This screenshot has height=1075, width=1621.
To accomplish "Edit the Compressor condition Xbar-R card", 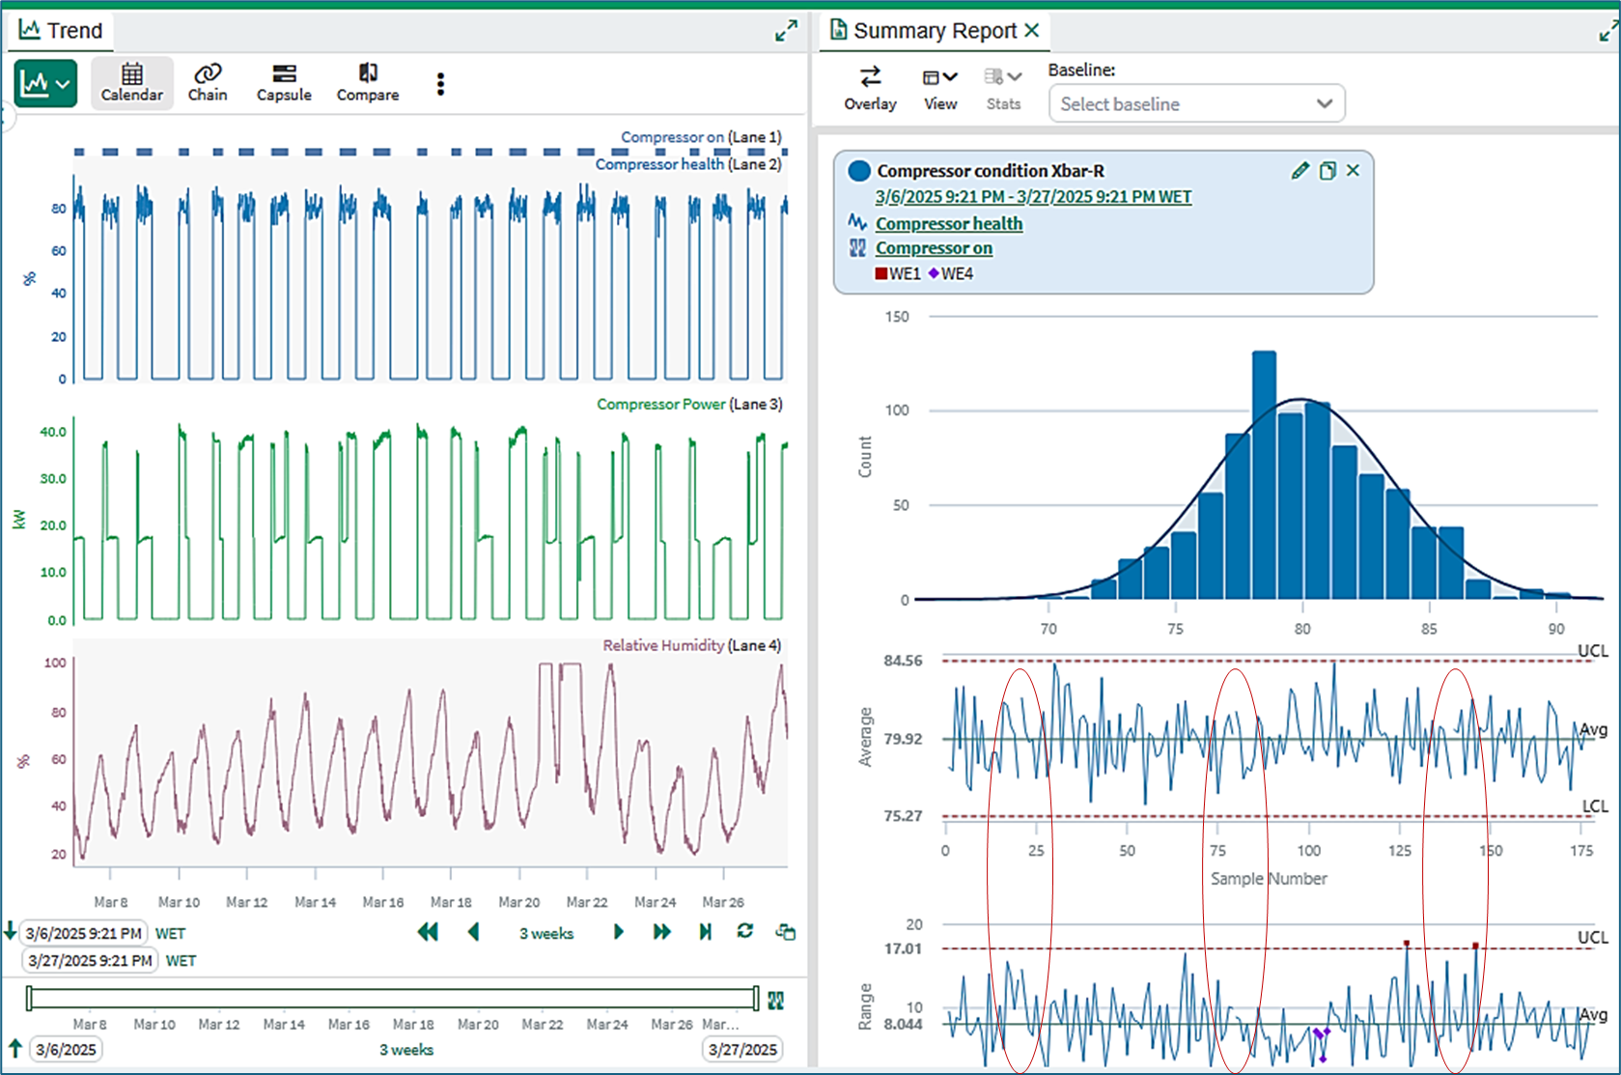I will [1300, 171].
